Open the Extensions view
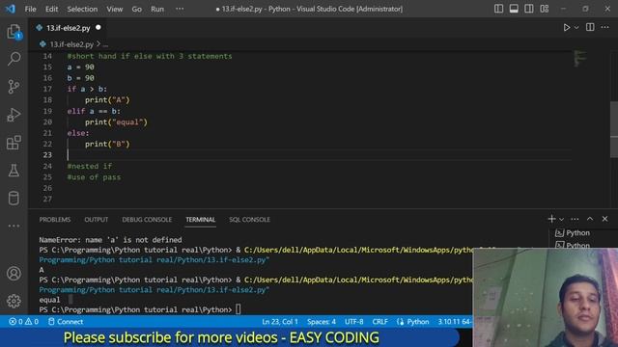 pyautogui.click(x=14, y=143)
